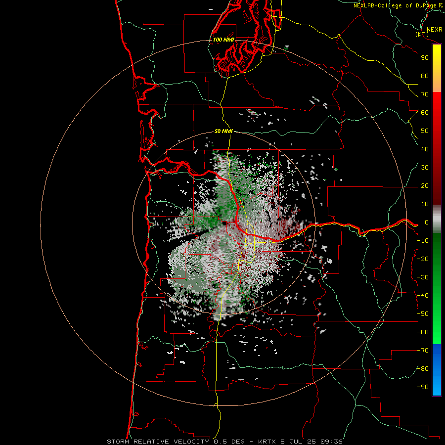This screenshot has width=445, height=445.
Task: Click the "0.5 DEG" elevation text
Action: [228, 442]
